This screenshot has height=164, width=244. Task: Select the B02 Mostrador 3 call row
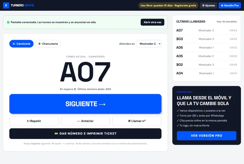click(x=206, y=65)
